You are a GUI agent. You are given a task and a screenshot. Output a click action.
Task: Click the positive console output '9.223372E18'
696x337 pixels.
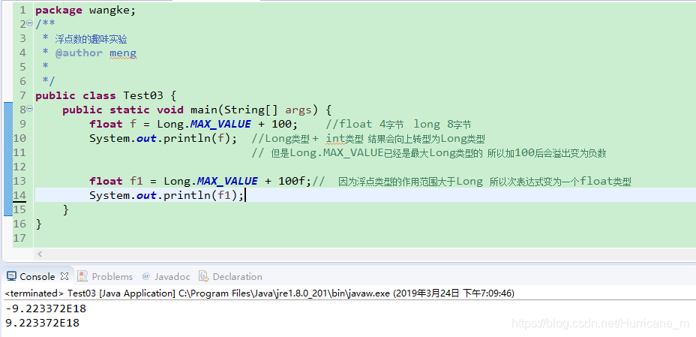click(x=43, y=323)
